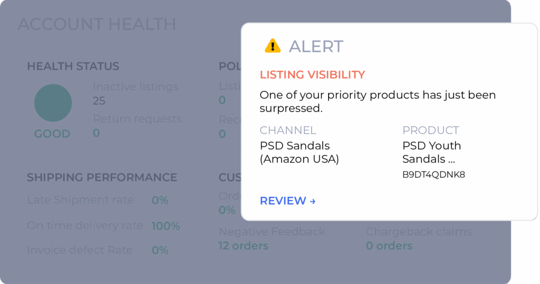Select the LISTING VISIBILITY alert title
540x284 pixels.
pos(312,74)
